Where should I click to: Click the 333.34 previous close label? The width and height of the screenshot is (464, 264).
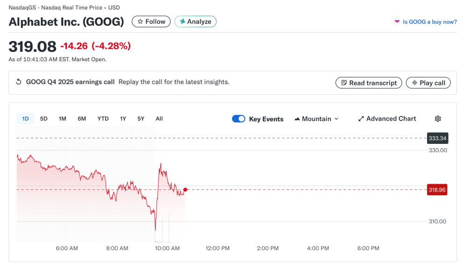[x=437, y=138]
